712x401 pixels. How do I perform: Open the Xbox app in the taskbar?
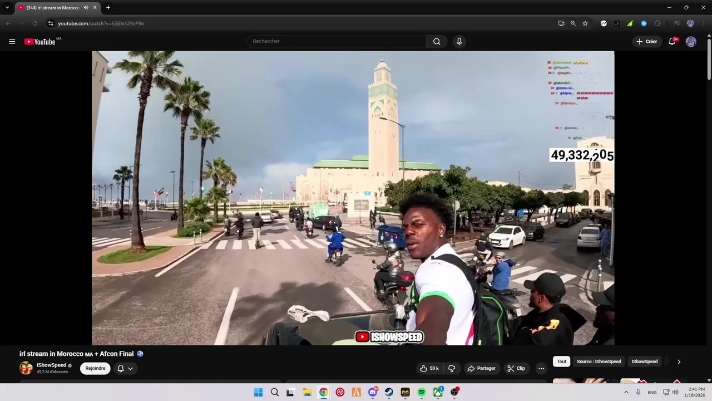(438, 392)
